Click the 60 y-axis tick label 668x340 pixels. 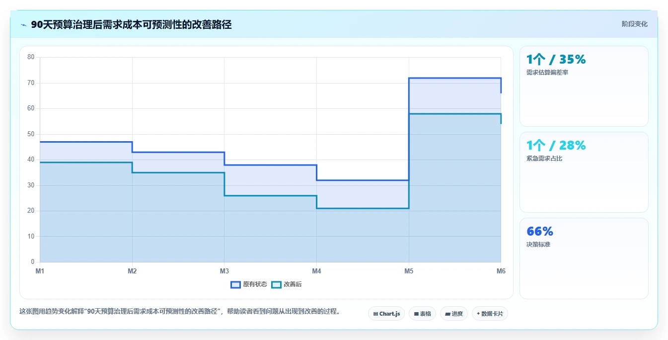click(31, 108)
